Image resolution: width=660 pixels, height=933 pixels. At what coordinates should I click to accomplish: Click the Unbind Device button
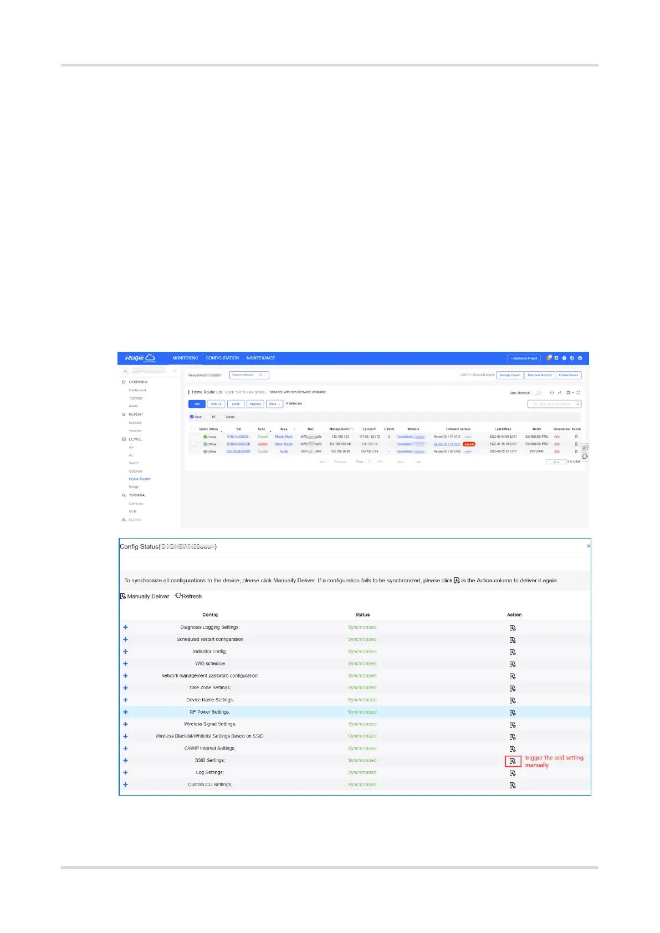568,375
